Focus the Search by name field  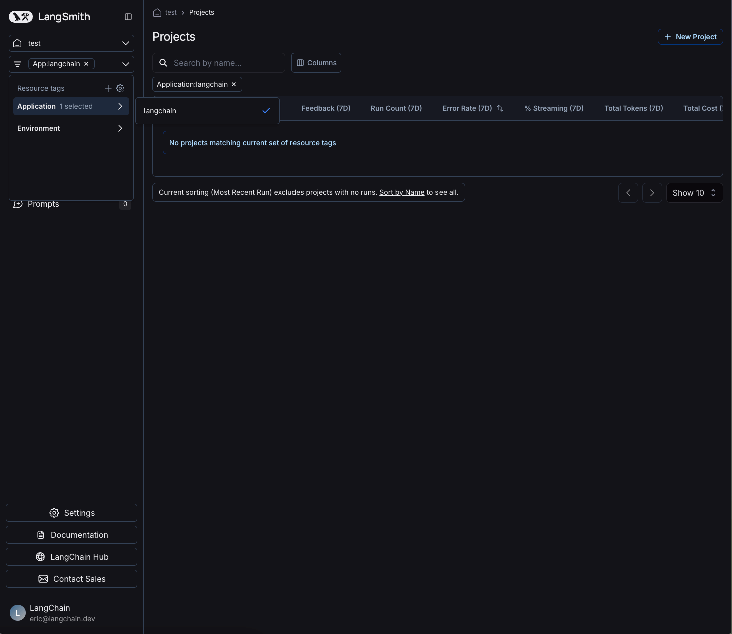click(x=219, y=63)
